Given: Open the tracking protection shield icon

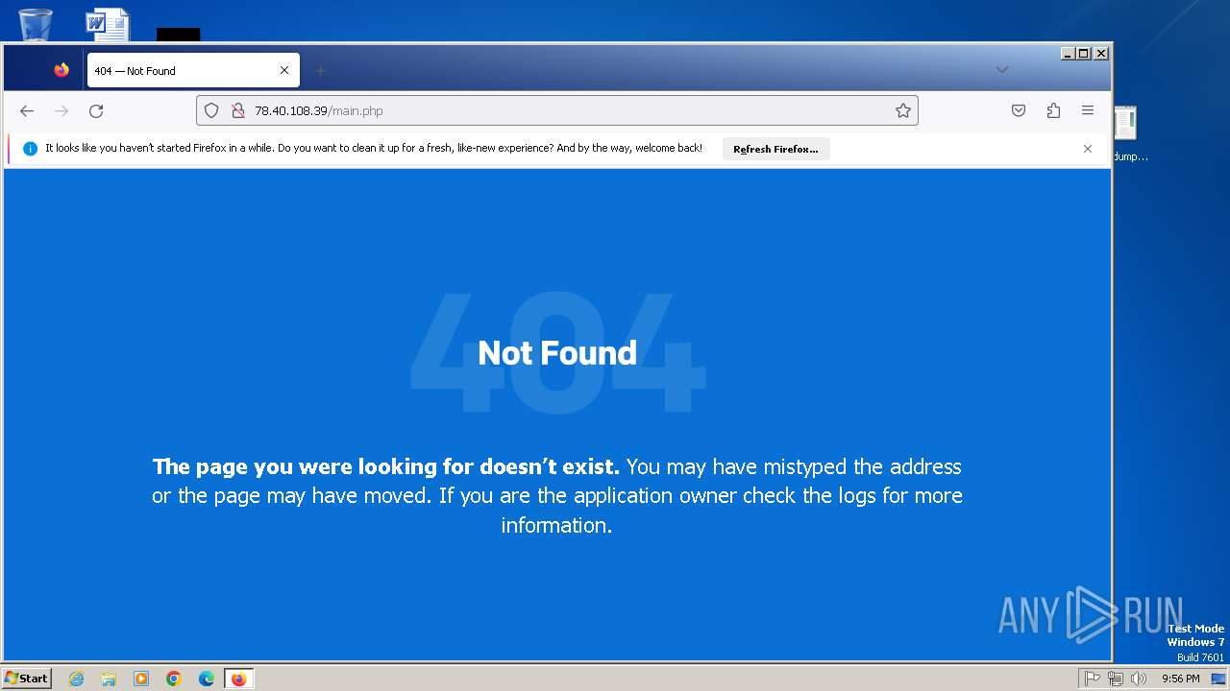Looking at the screenshot, I should click(x=211, y=111).
